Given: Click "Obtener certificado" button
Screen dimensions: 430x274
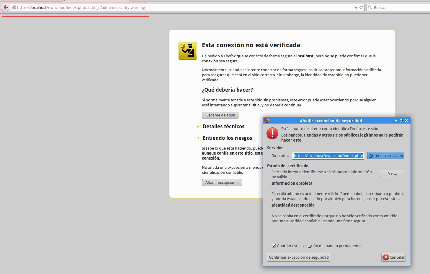Looking at the screenshot, I should click(386, 156).
